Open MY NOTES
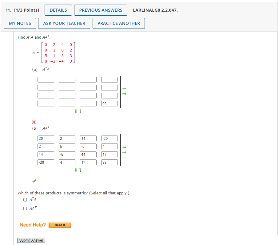The image size is (279, 245). click(x=20, y=23)
